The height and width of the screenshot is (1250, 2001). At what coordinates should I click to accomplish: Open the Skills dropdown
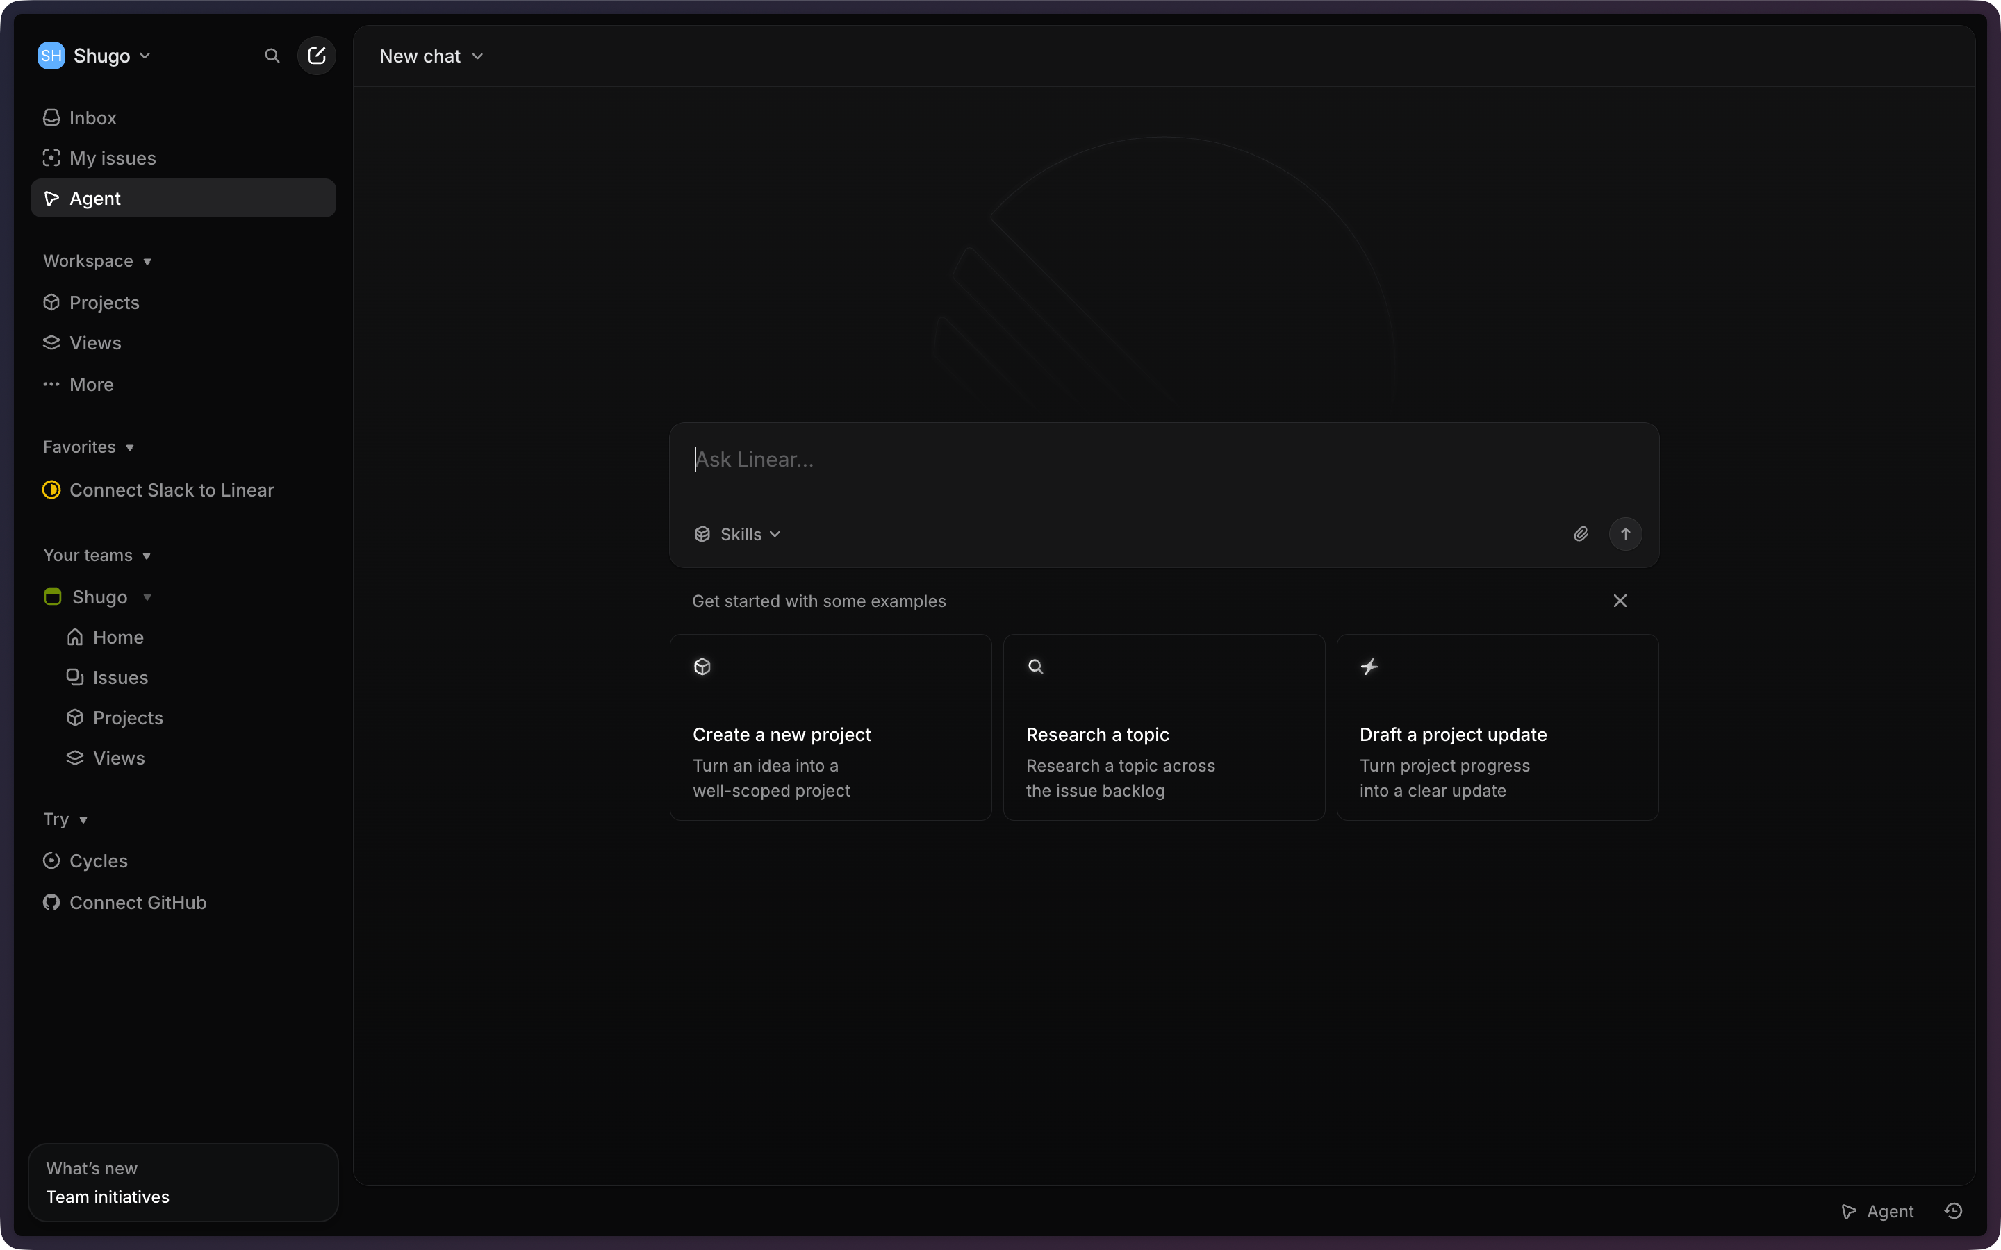738,534
